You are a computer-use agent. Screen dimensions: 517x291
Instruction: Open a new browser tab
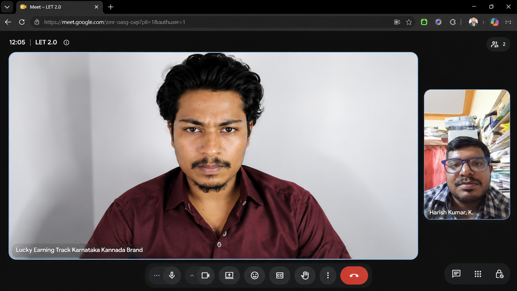pos(111,7)
